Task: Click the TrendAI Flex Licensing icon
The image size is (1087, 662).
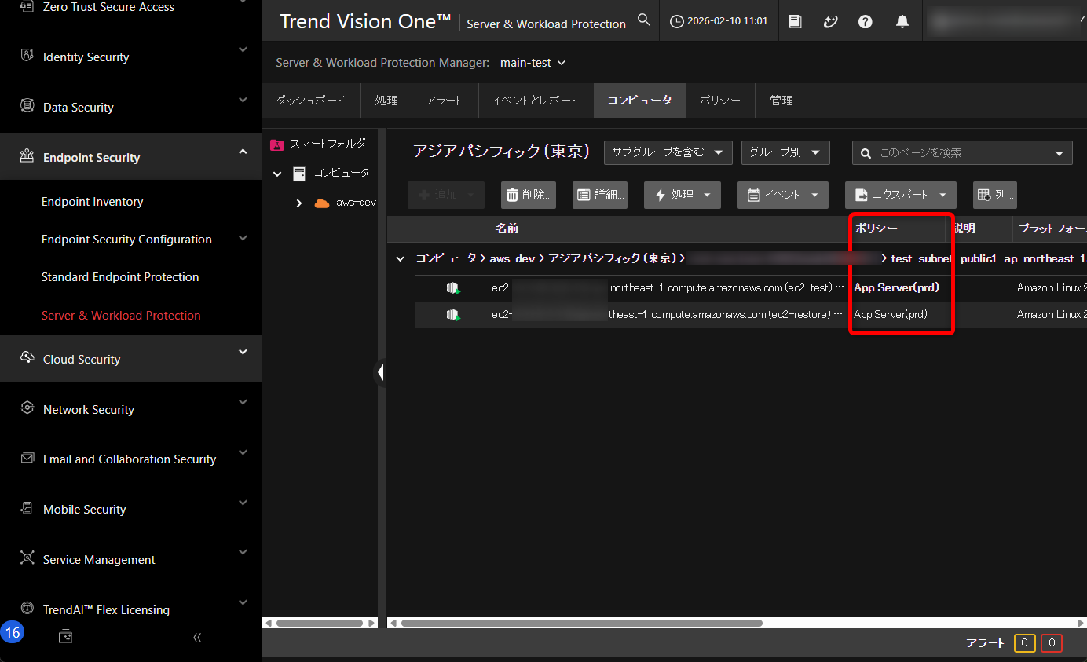Action: [x=27, y=609]
